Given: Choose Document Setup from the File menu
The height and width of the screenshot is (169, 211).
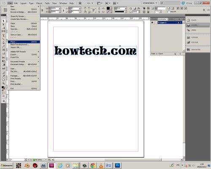Looking at the screenshot, I should click(x=24, y=64).
